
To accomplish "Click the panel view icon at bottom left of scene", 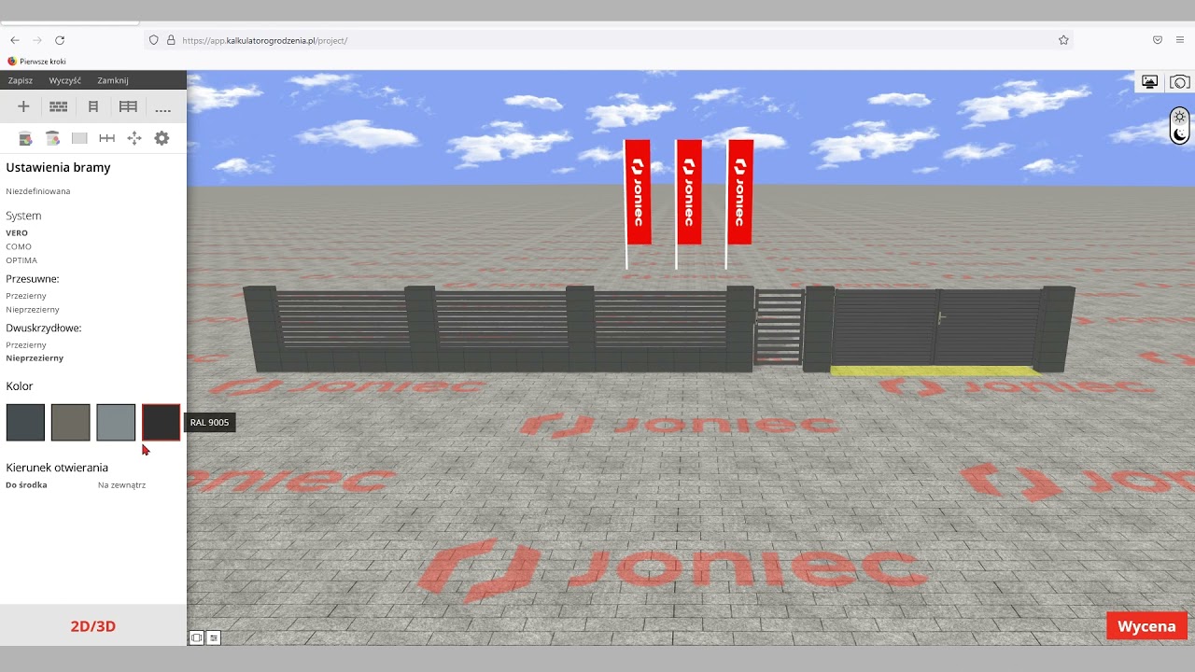I will (196, 637).
